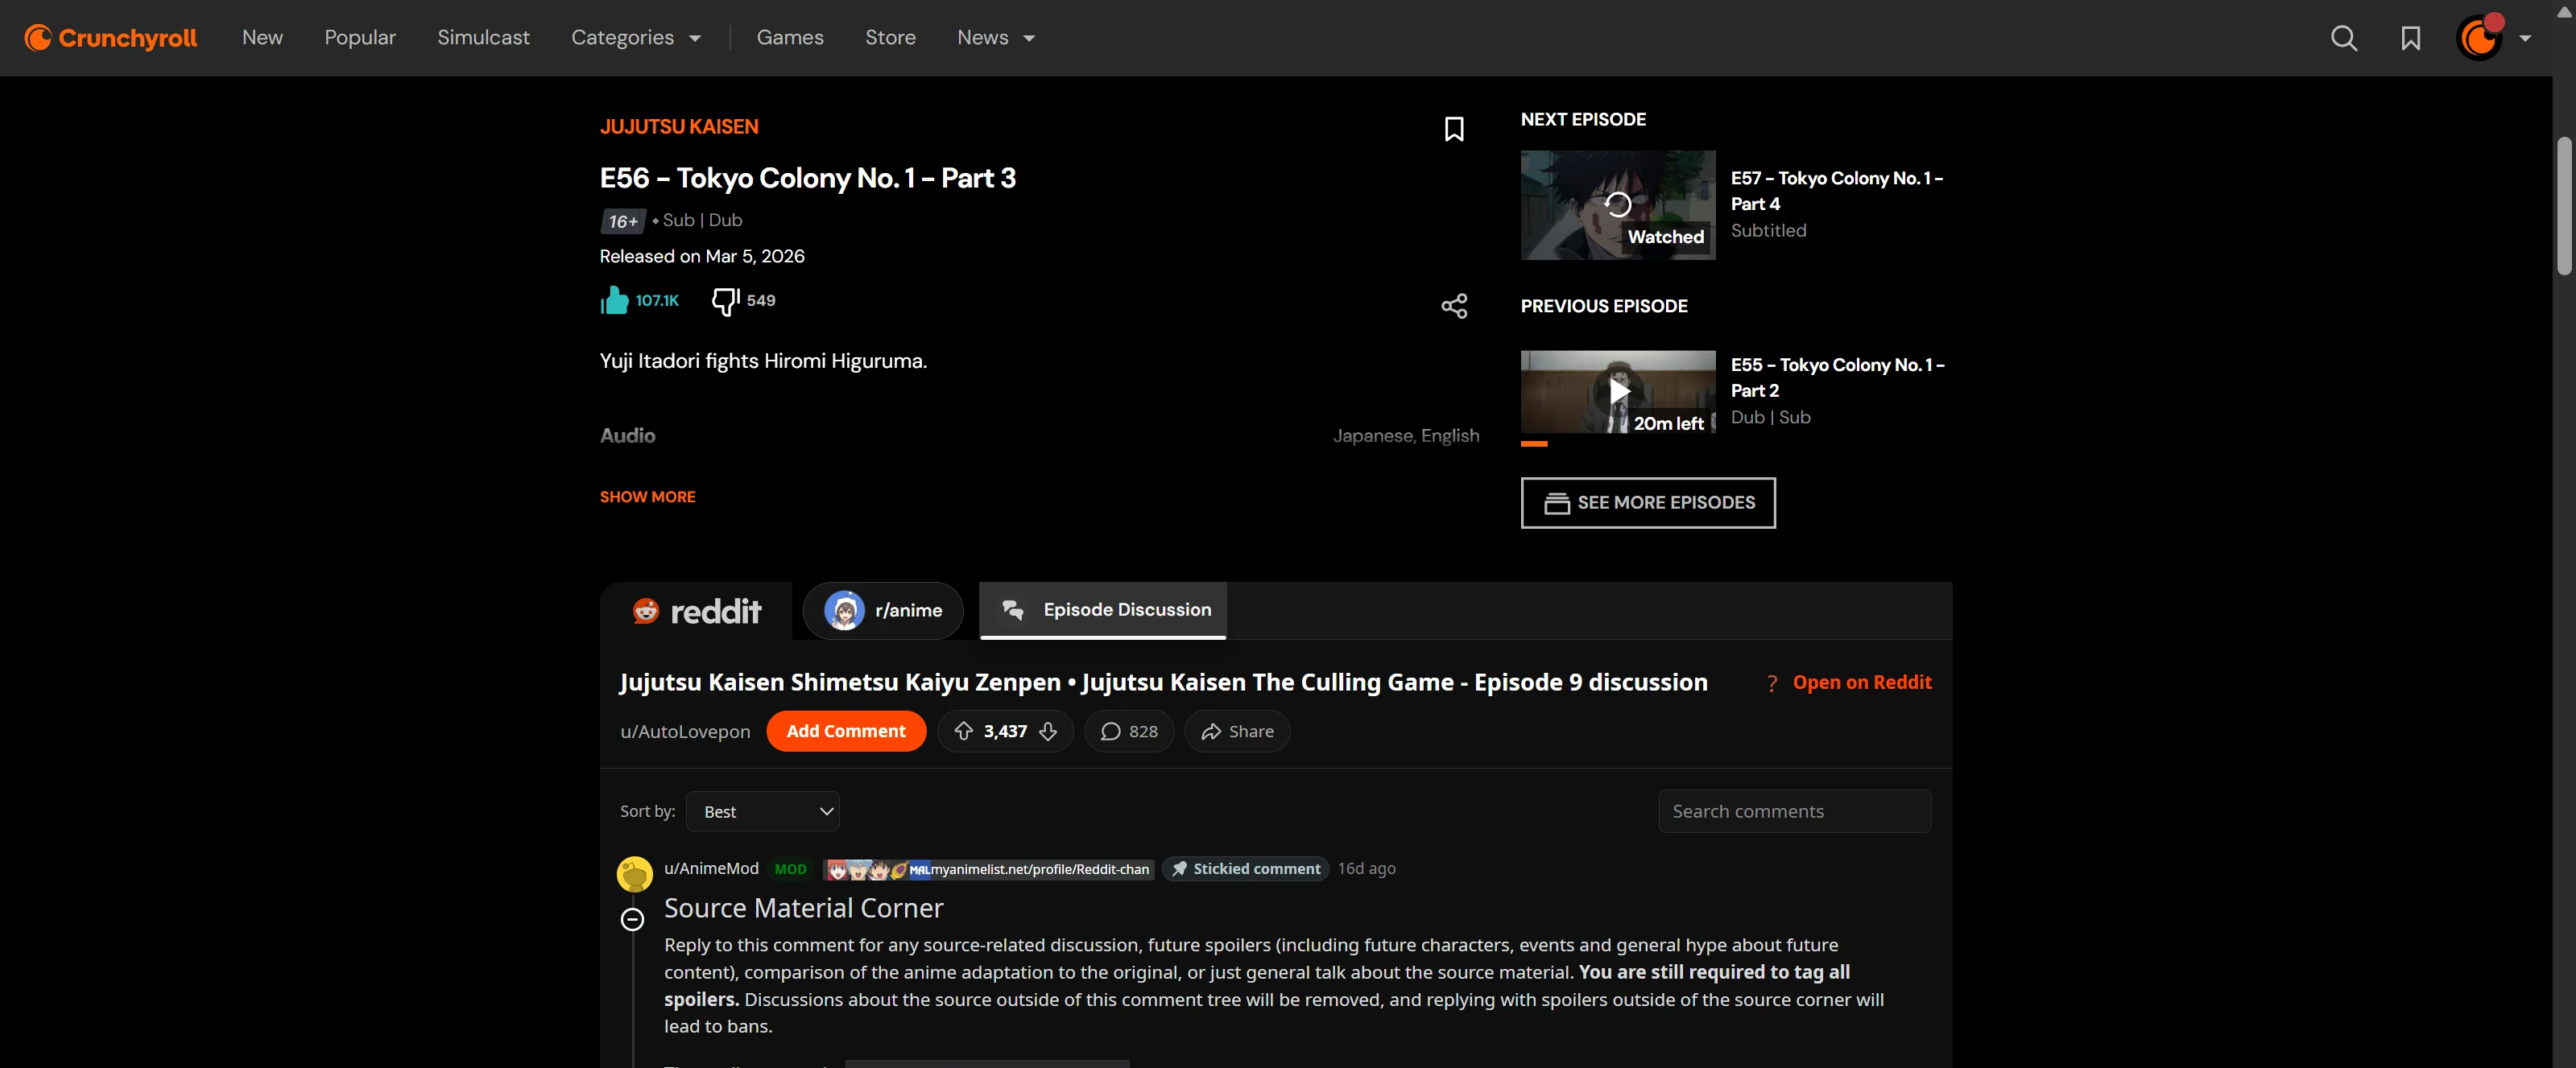Screen dimensions: 2576x1068
Task: Click the 16d ago timestamp
Action: tap(1366, 868)
